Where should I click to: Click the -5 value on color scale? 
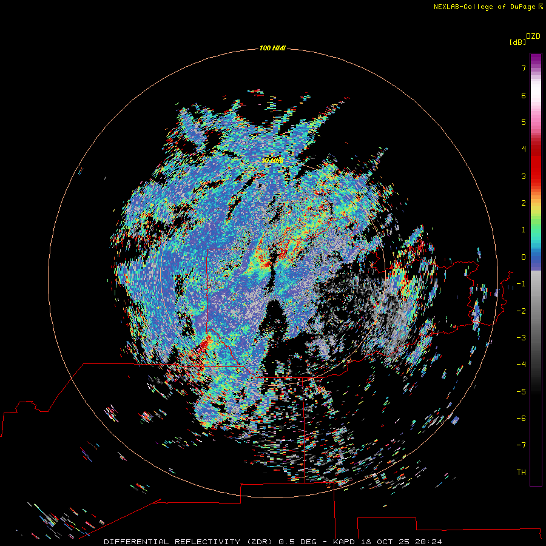521,392
